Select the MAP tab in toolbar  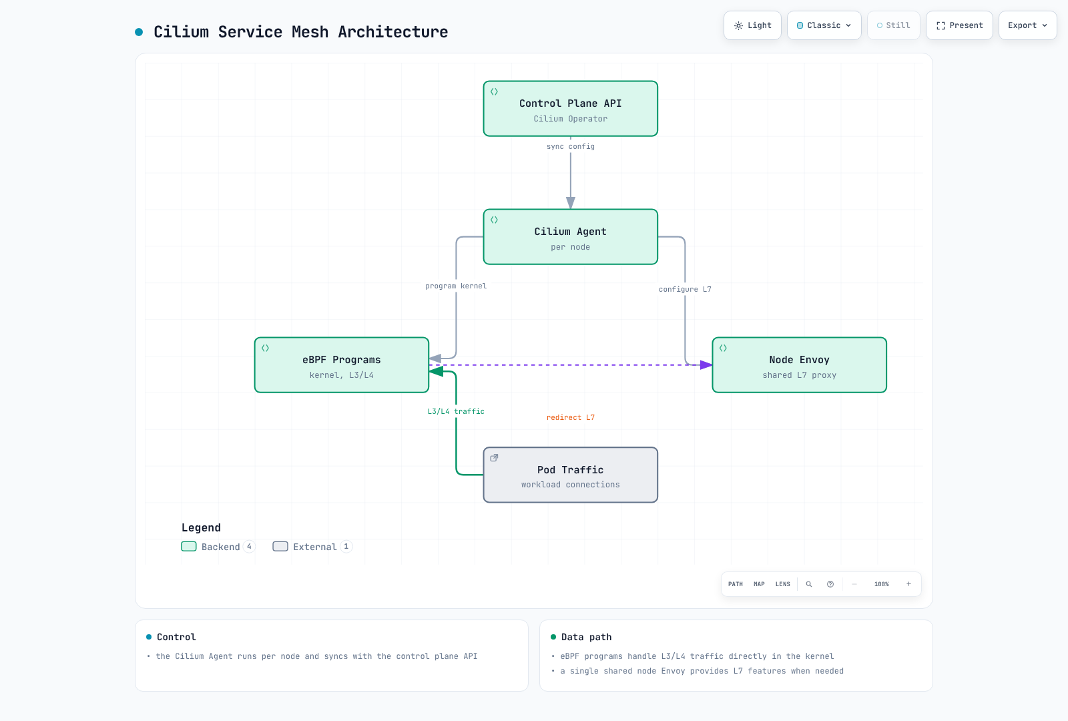coord(759,584)
